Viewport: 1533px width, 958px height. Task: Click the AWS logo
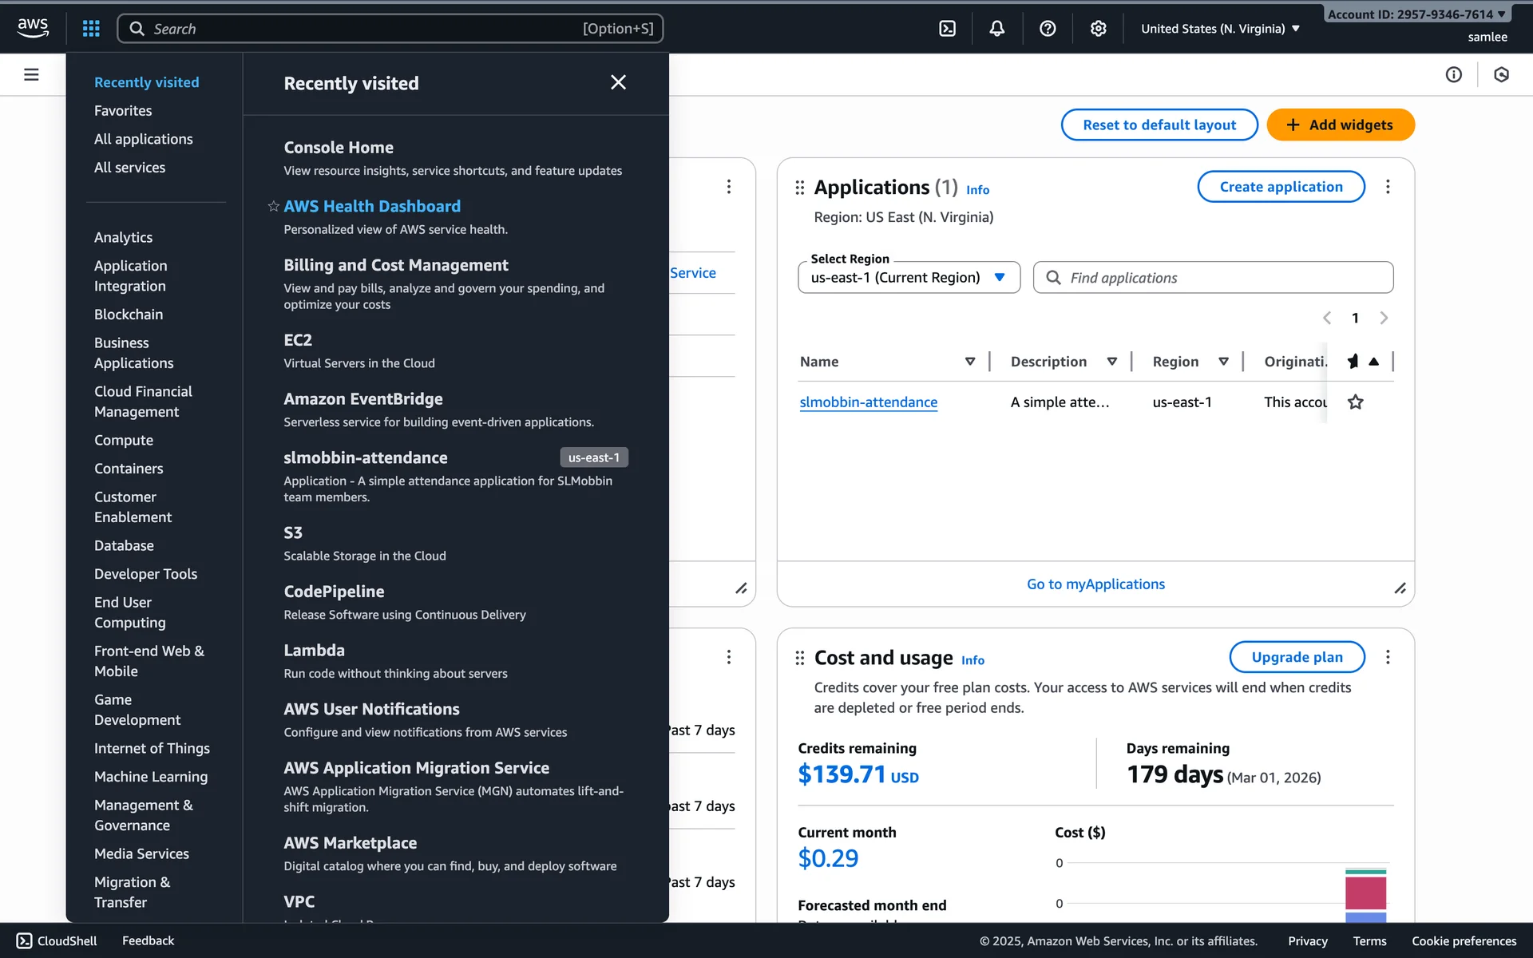click(x=33, y=28)
